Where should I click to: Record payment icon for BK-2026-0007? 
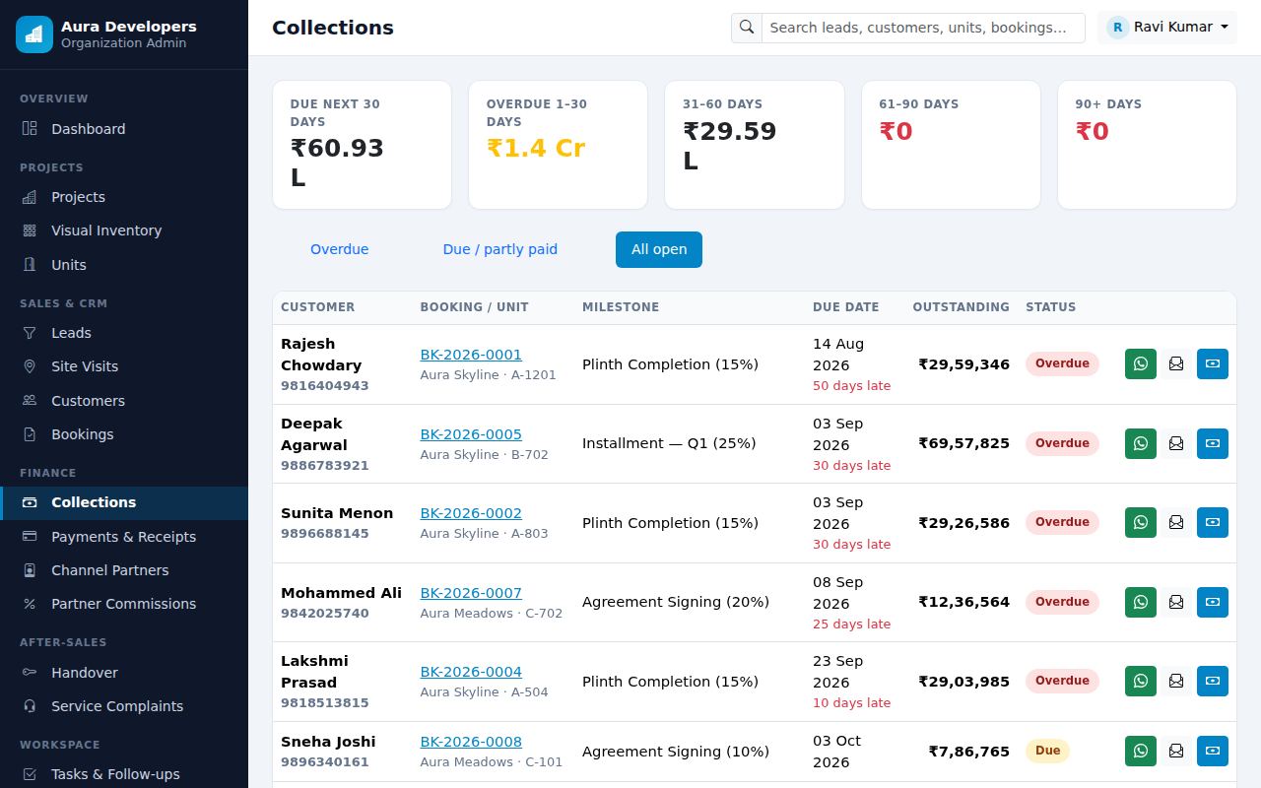coord(1213,602)
